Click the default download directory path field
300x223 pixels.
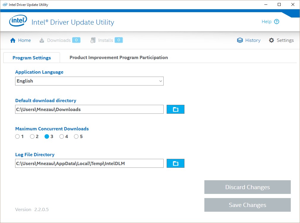pyautogui.click(x=89, y=109)
